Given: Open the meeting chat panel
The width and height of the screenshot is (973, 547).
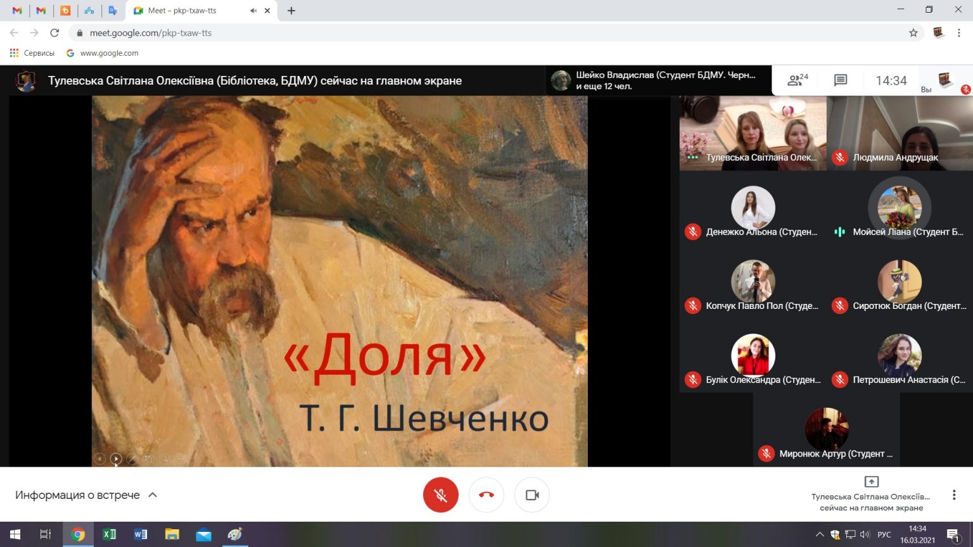Looking at the screenshot, I should 841,80.
